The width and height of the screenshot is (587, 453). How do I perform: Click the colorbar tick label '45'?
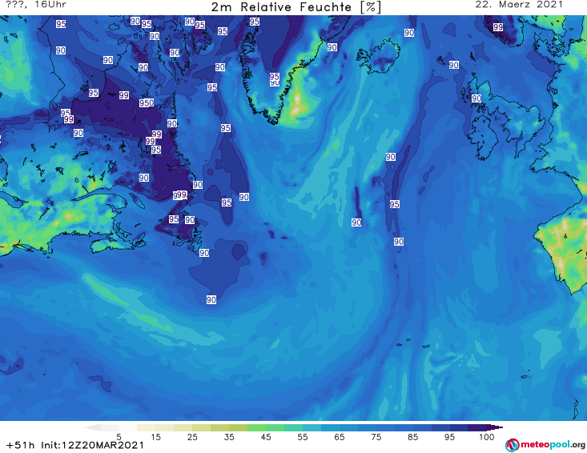click(266, 437)
